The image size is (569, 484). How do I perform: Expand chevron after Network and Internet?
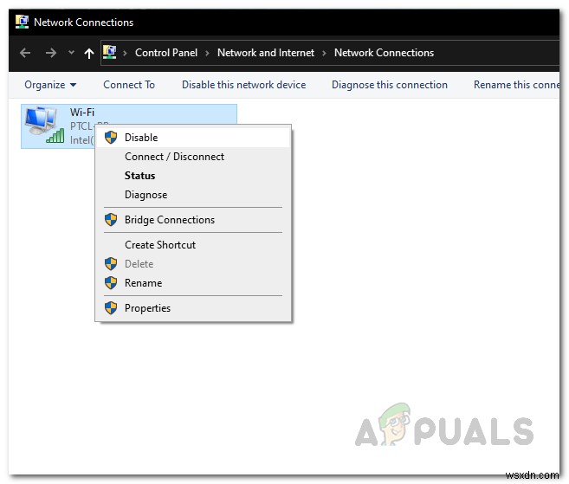pos(324,53)
